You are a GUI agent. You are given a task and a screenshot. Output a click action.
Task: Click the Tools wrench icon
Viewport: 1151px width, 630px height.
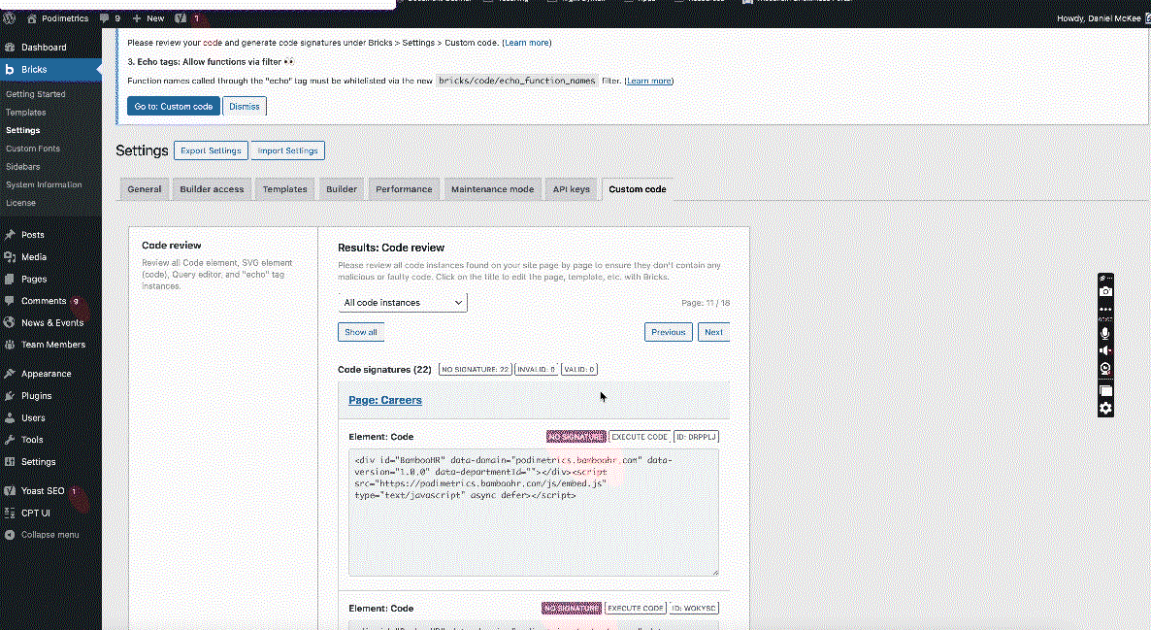(10, 440)
